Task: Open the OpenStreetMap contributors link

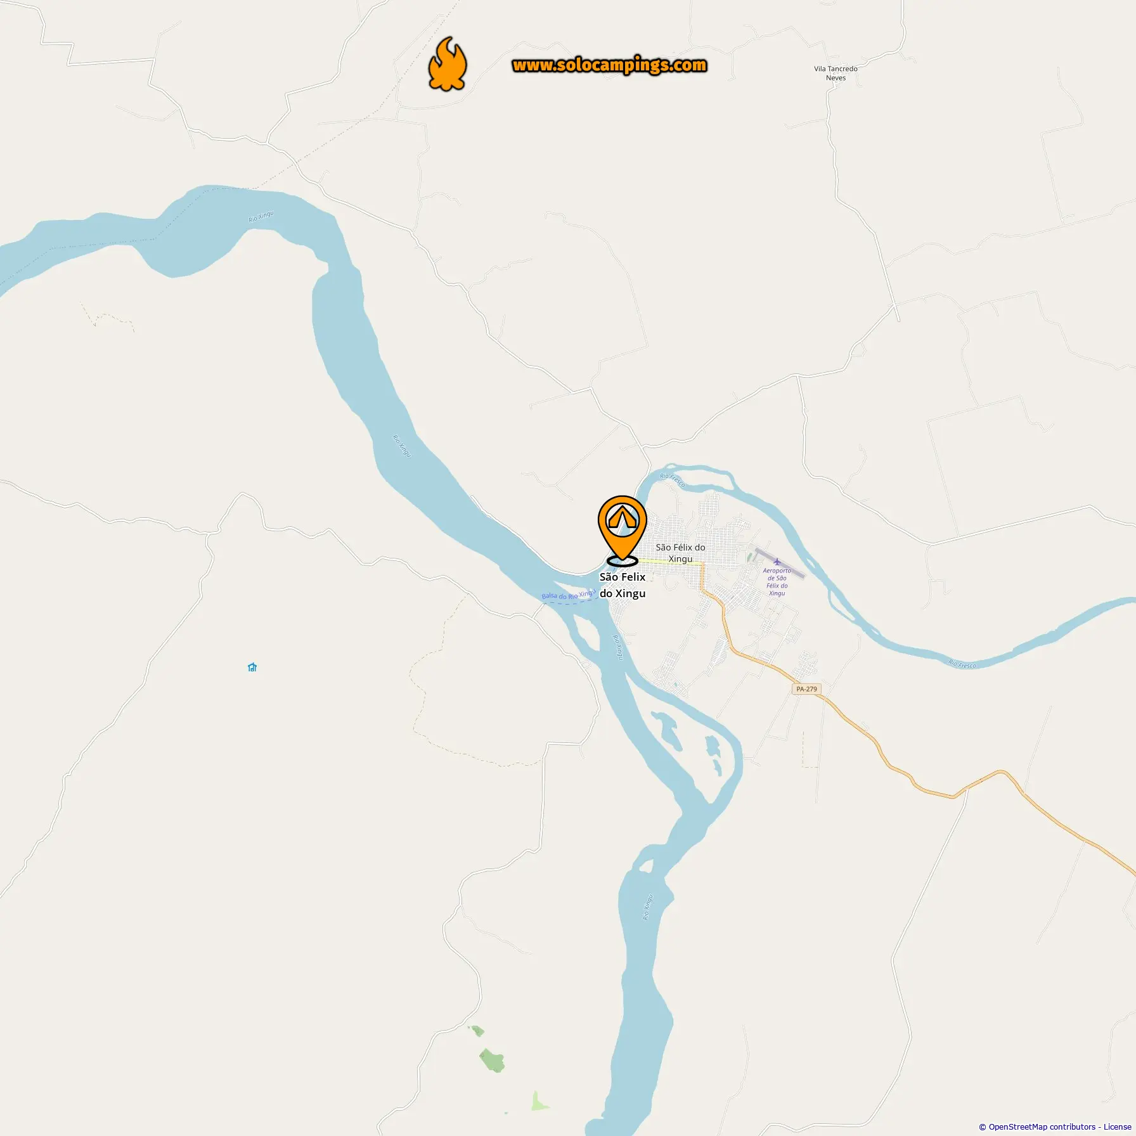Action: [x=1042, y=1126]
